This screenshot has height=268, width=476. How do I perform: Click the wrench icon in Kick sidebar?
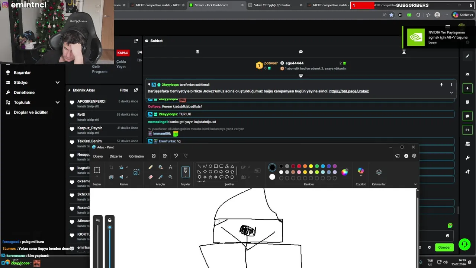(467, 158)
